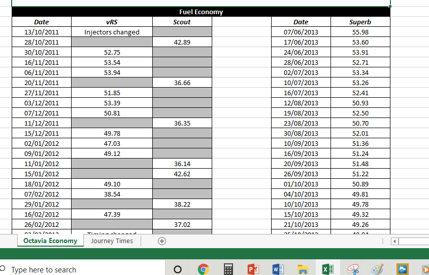429x275 pixels.
Task: Click the search magnifier icon on the taskbar
Action: coord(3,268)
